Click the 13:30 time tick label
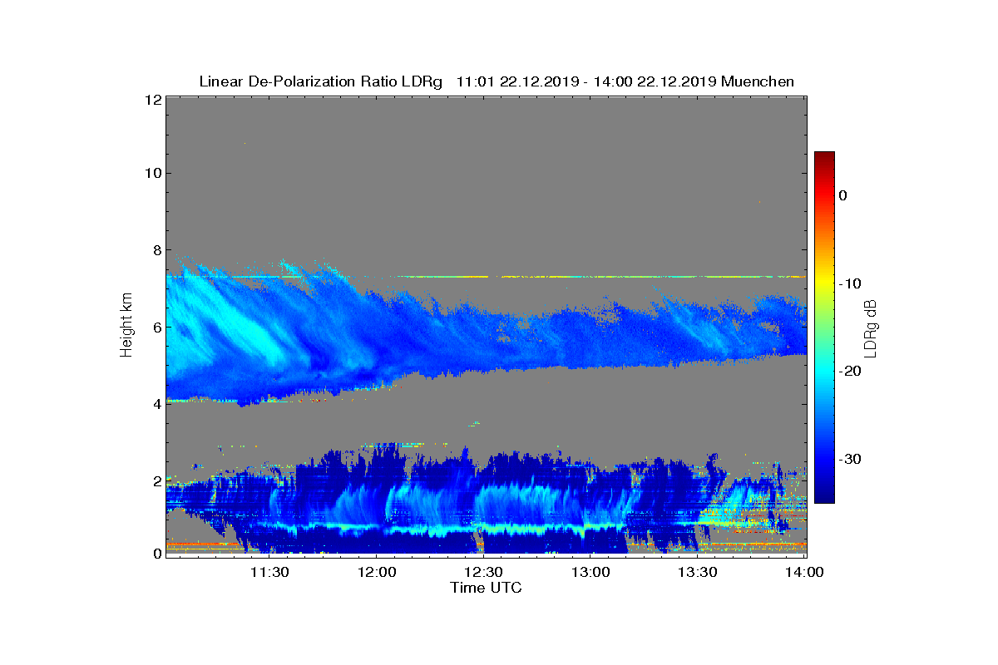This screenshot has height=665, width=998. tap(697, 573)
